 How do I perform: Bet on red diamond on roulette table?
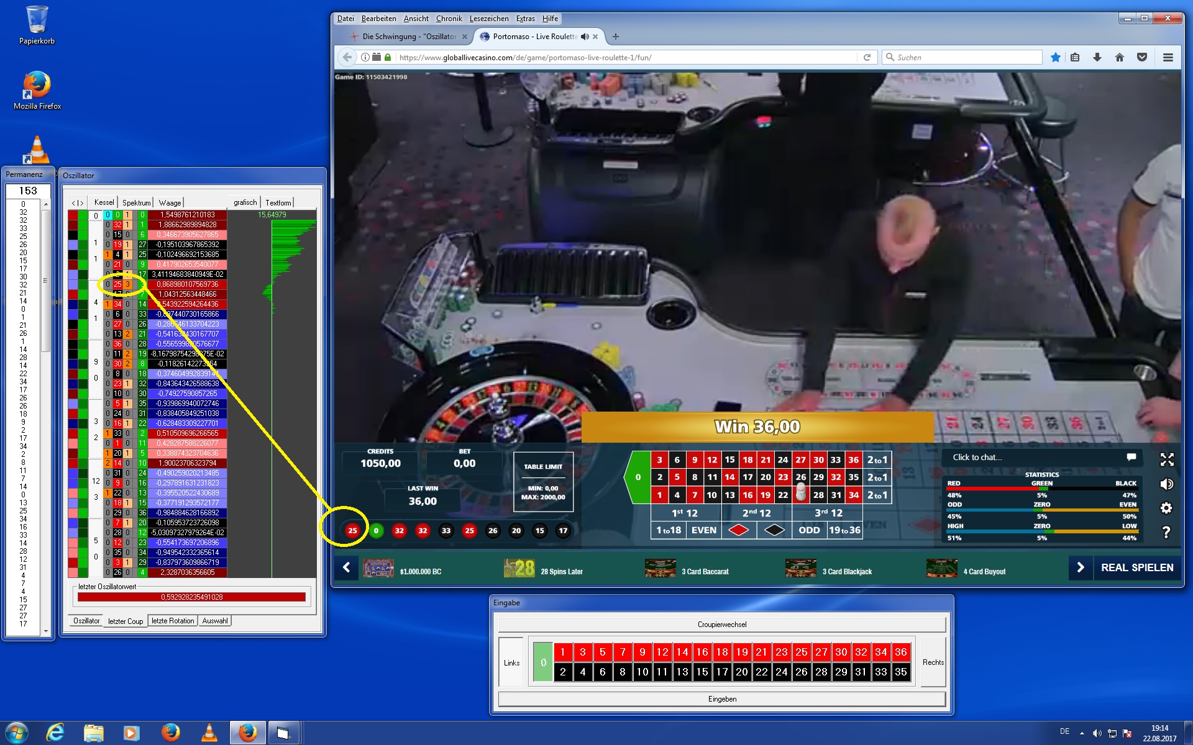739,530
